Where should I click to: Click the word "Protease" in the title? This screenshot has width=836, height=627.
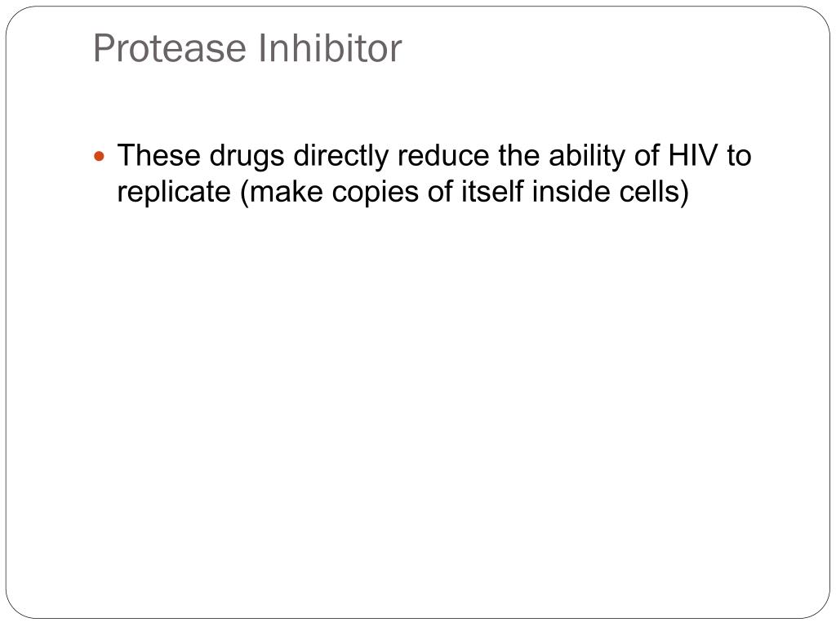170,48
